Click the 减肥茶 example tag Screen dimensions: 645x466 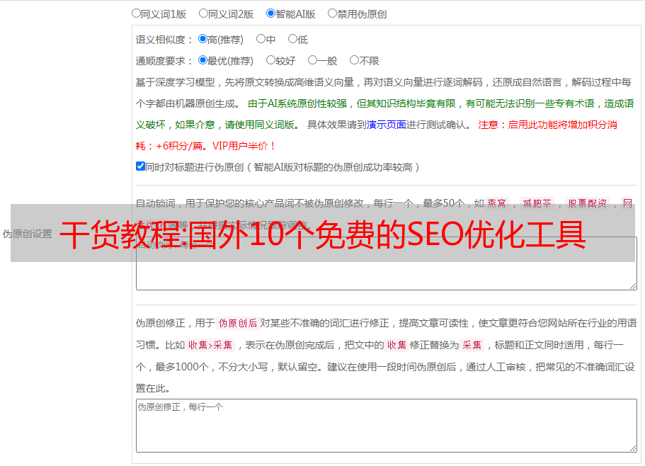[537, 203]
